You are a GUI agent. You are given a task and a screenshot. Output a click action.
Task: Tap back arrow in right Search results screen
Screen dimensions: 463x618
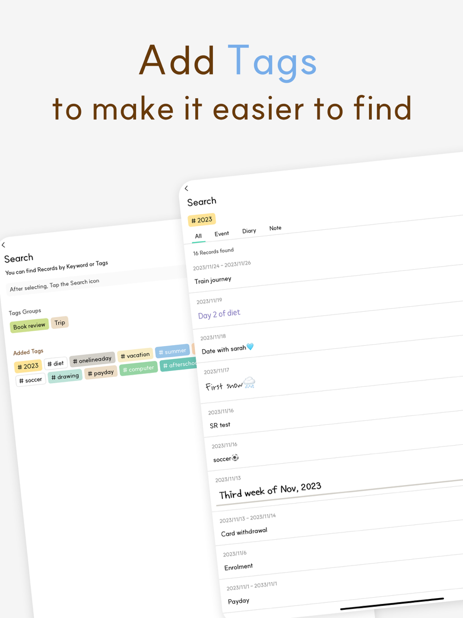click(187, 188)
